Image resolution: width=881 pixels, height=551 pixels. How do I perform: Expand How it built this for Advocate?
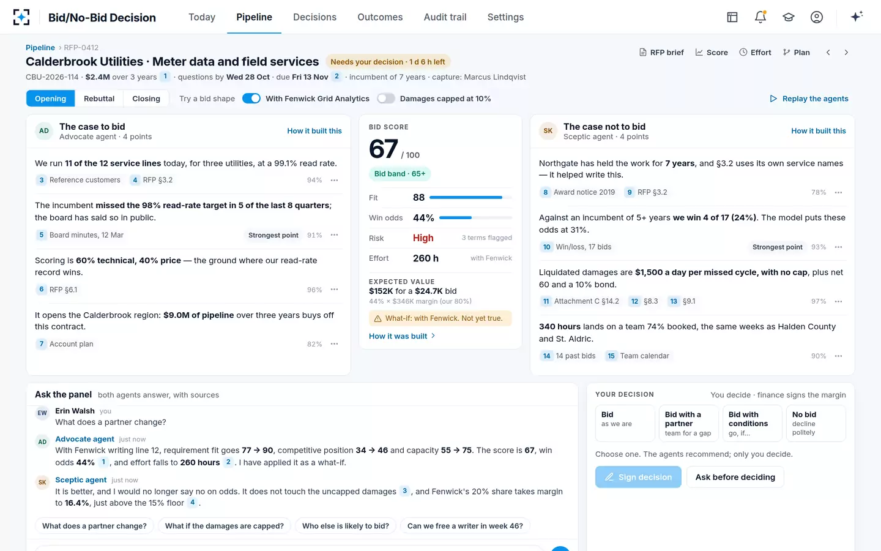pos(314,131)
